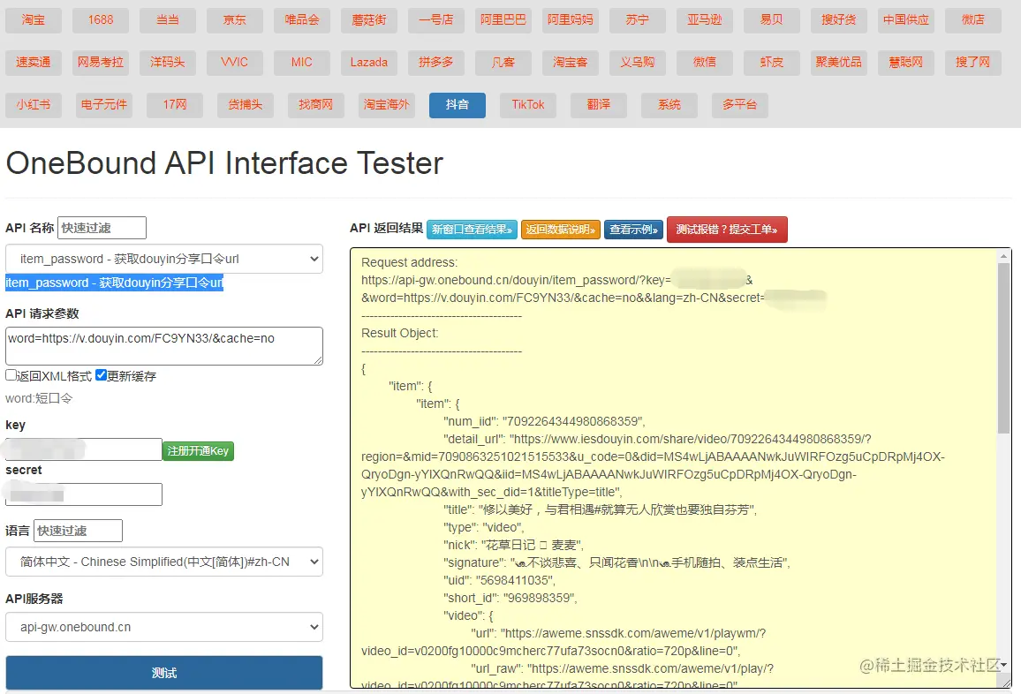
Task: Open the 小红书 tab
Action: (34, 105)
